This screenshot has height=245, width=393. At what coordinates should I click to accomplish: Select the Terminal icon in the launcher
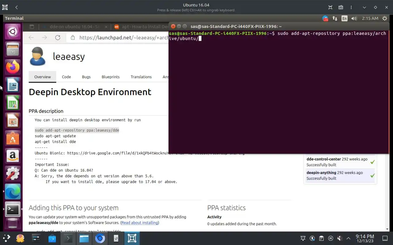tap(13, 209)
